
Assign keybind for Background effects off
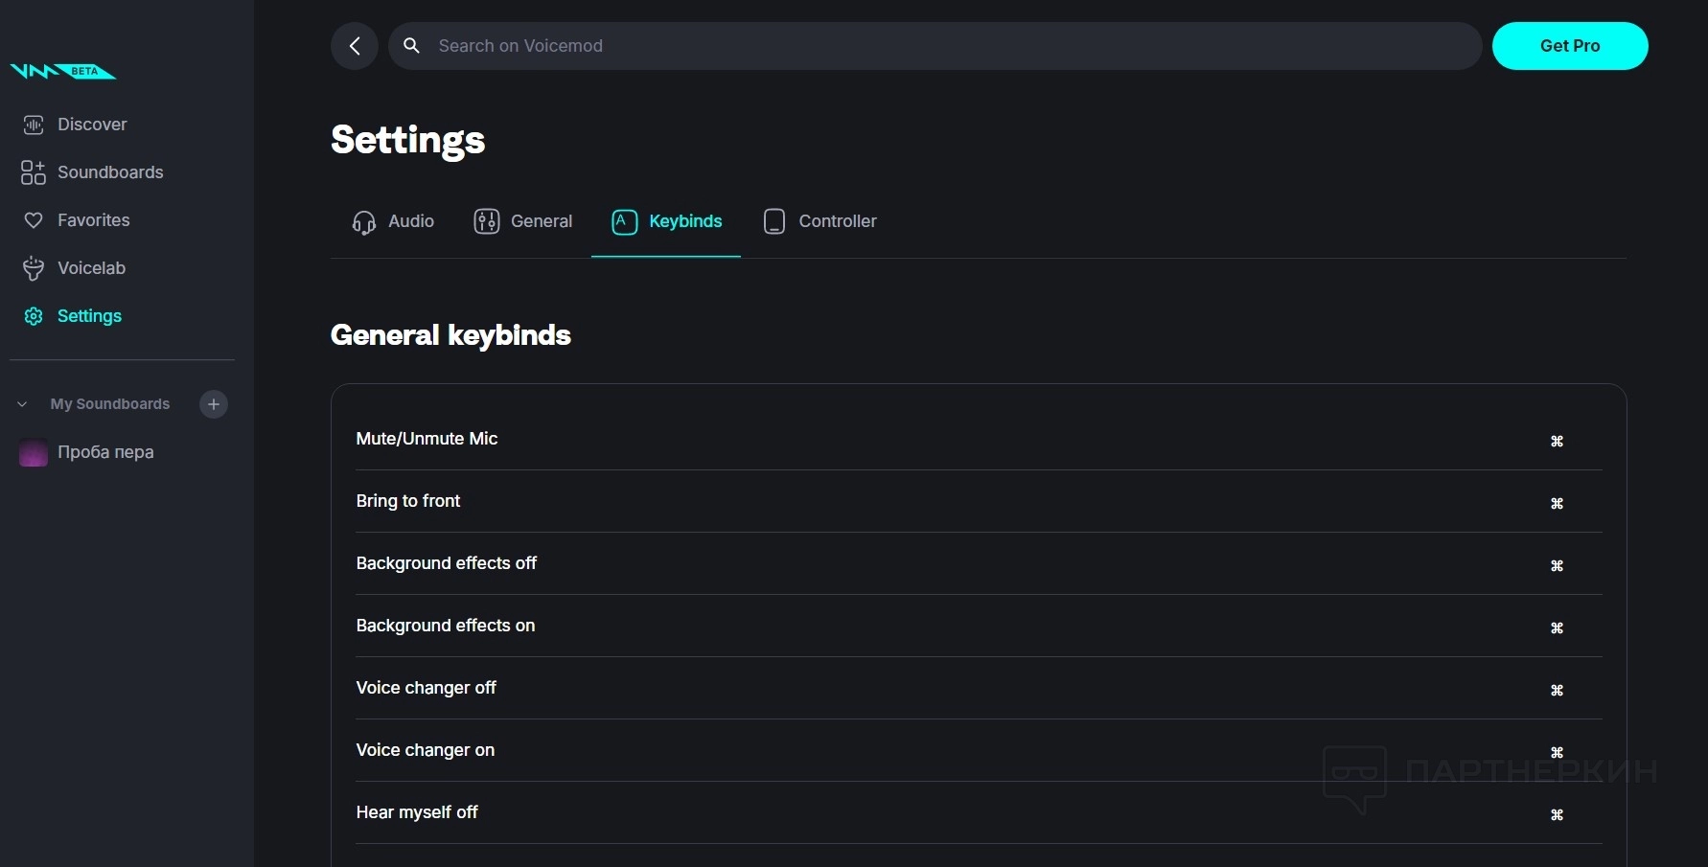pos(1557,565)
